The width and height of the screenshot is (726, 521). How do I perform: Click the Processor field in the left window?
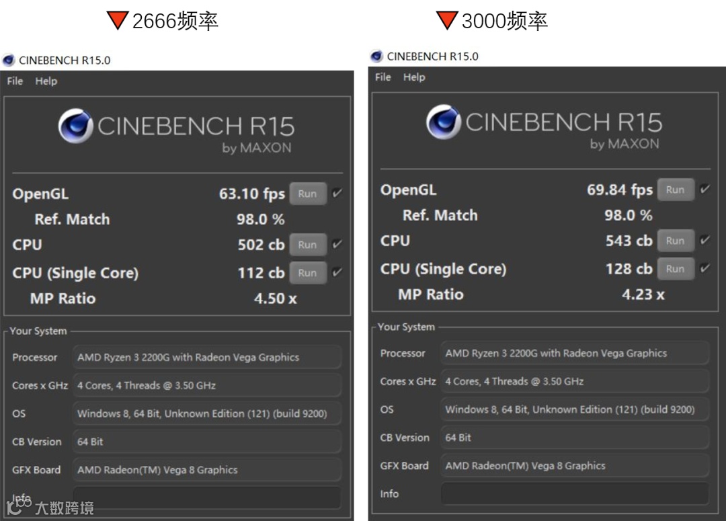pos(207,357)
